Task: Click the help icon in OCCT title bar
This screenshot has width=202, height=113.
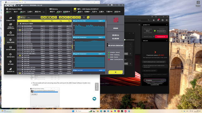Action: tap(108, 5)
